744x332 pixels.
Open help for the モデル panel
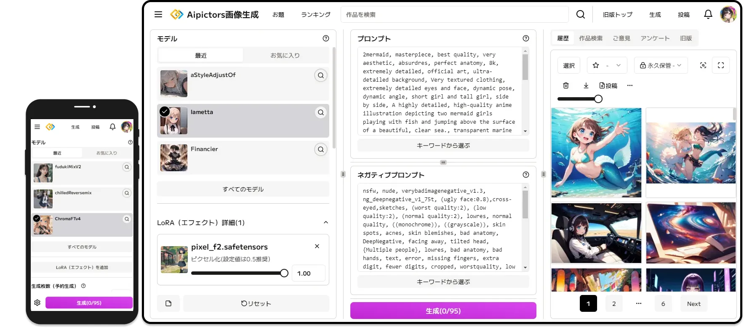326,38
